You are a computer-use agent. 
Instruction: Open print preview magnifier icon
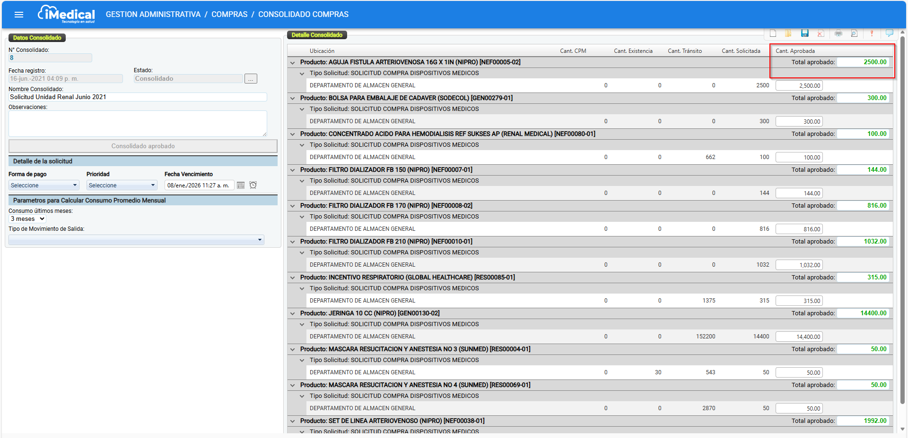pos(854,34)
